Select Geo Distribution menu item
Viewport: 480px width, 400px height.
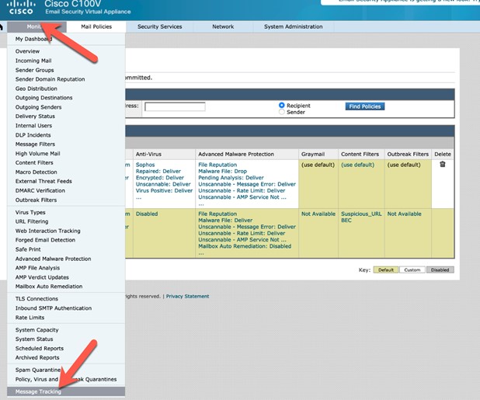click(37, 89)
